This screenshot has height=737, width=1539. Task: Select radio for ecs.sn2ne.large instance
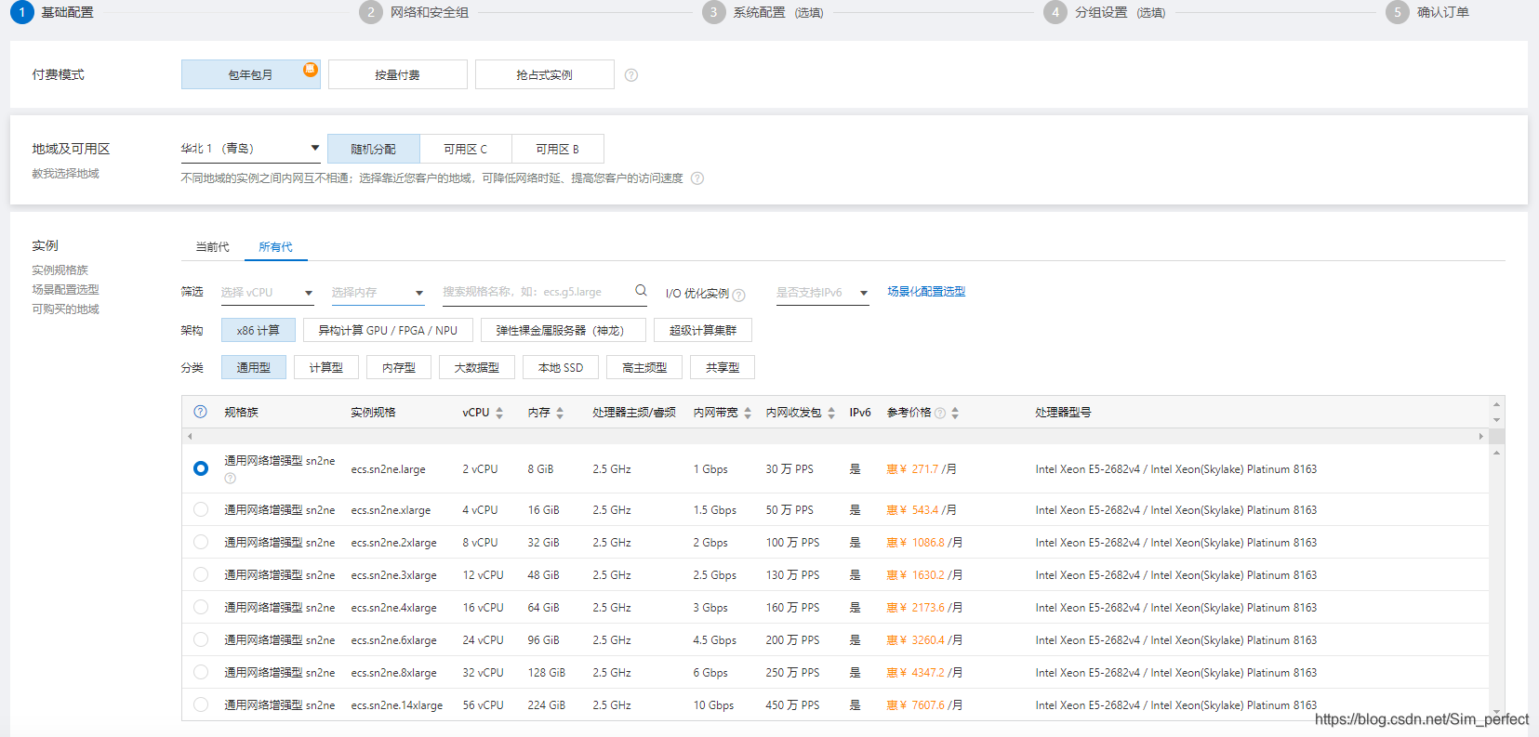201,468
